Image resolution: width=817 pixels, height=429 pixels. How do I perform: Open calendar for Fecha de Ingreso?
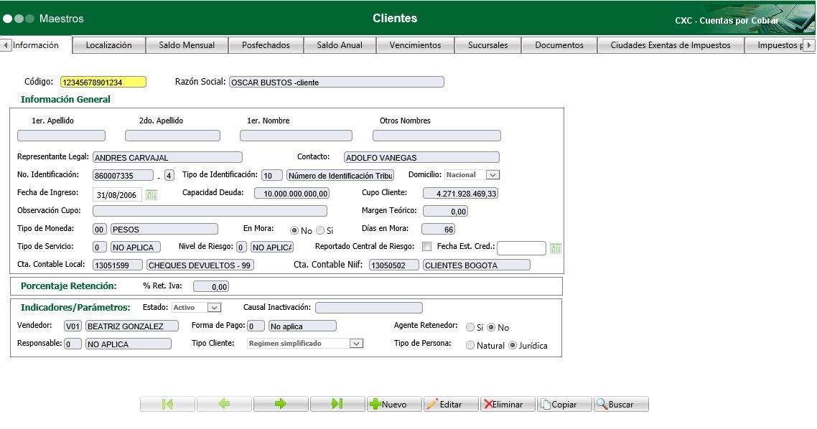point(151,194)
